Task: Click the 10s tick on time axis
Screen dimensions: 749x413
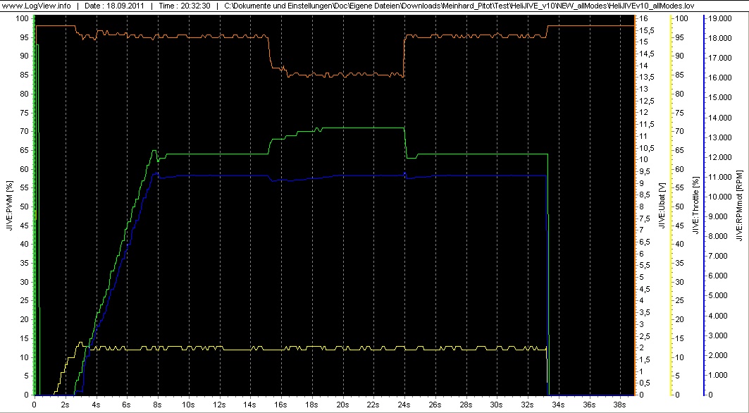Action: [x=189, y=404]
